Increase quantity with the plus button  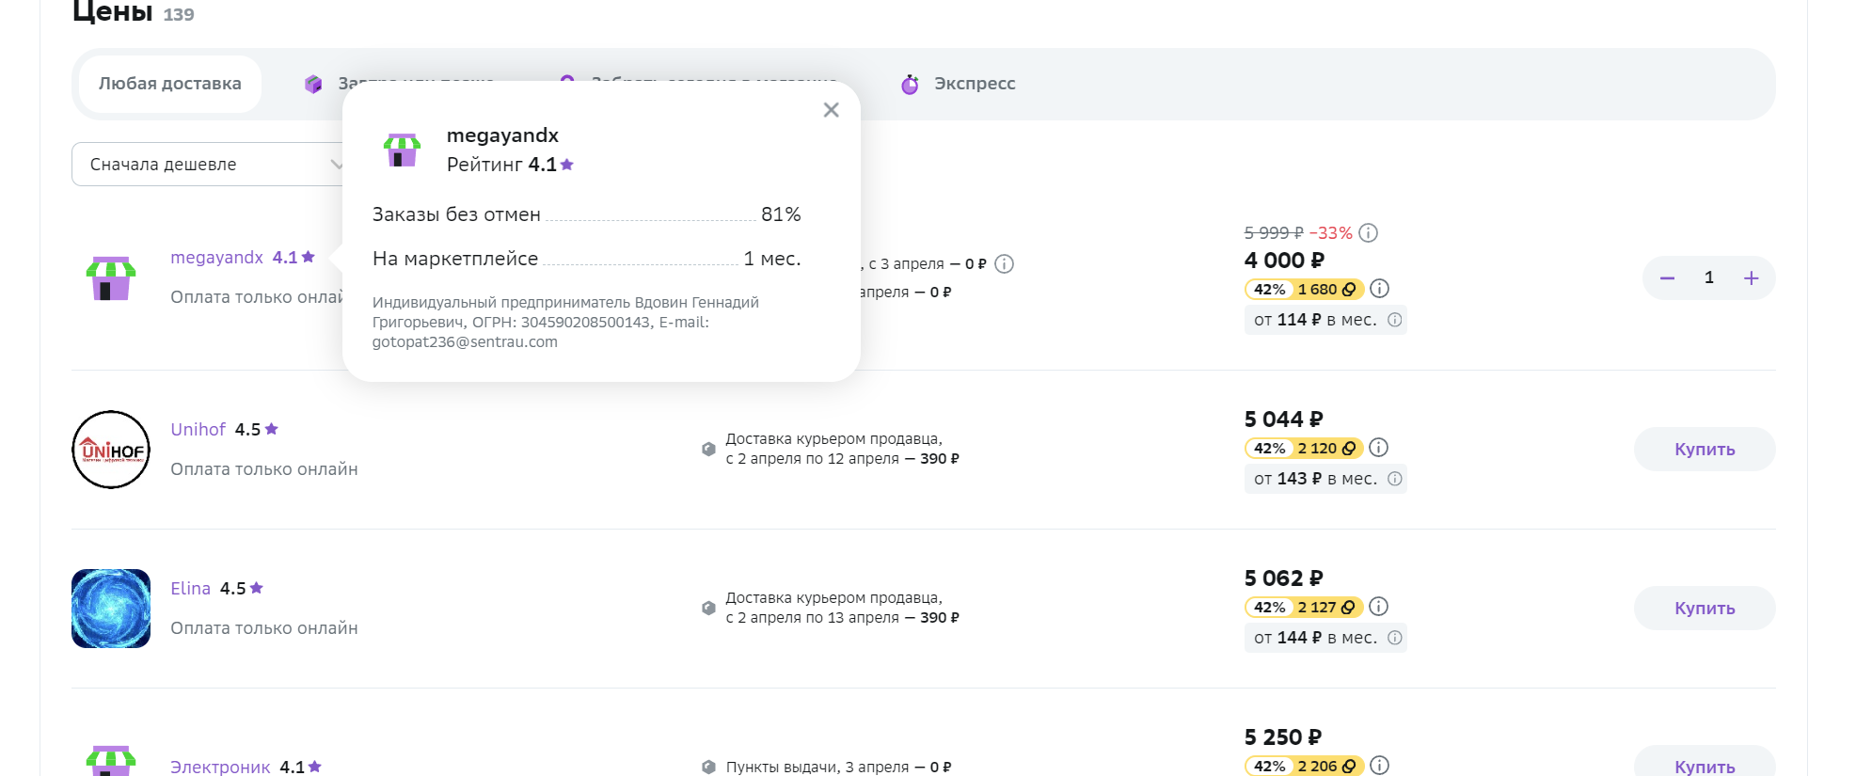(x=1751, y=278)
